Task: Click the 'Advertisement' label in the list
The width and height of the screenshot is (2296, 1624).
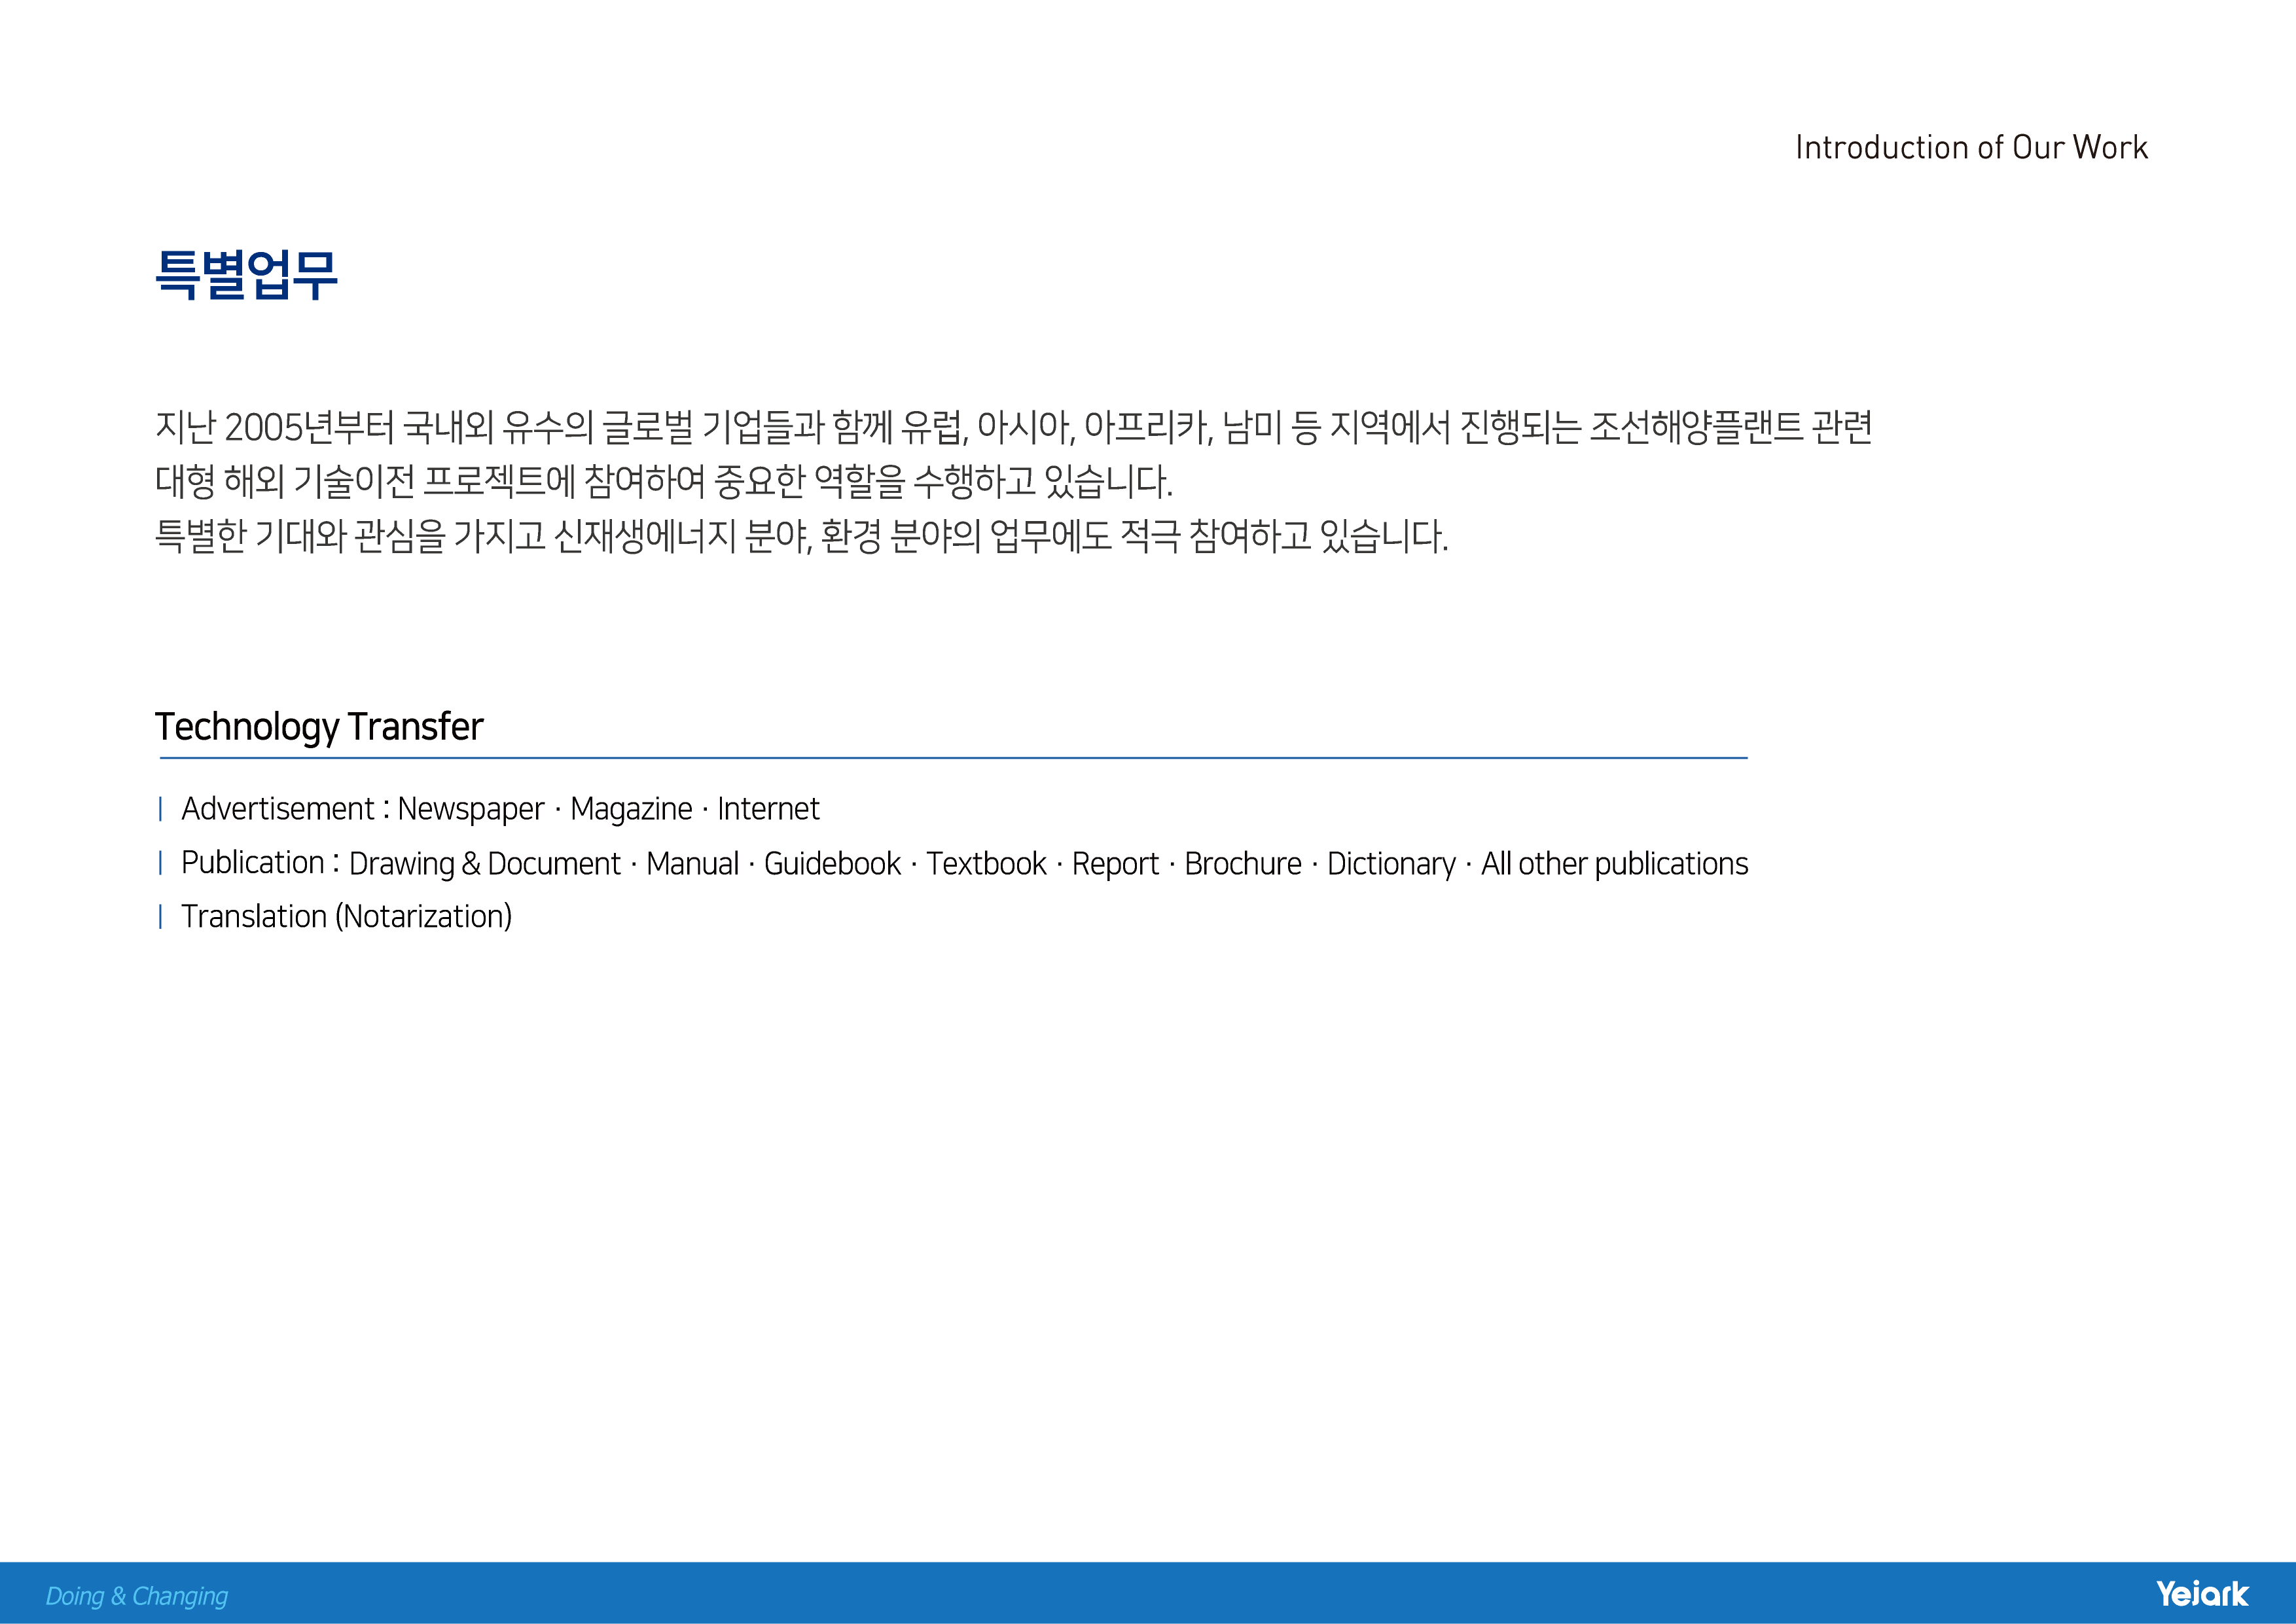Action: (x=278, y=808)
